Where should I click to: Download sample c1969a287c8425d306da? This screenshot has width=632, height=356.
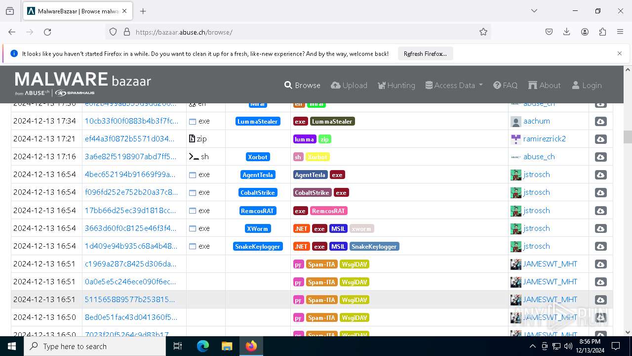click(x=600, y=264)
